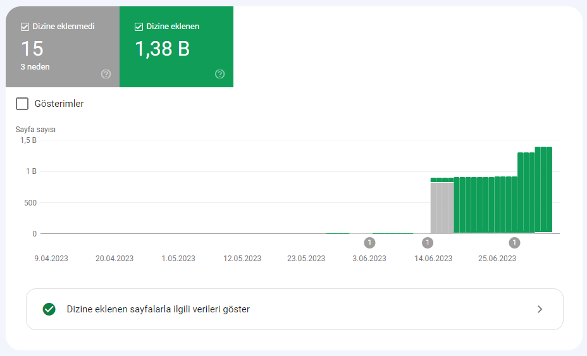Open annotation marker near 3.06.2023
The width and height of the screenshot is (587, 356).
tap(369, 243)
